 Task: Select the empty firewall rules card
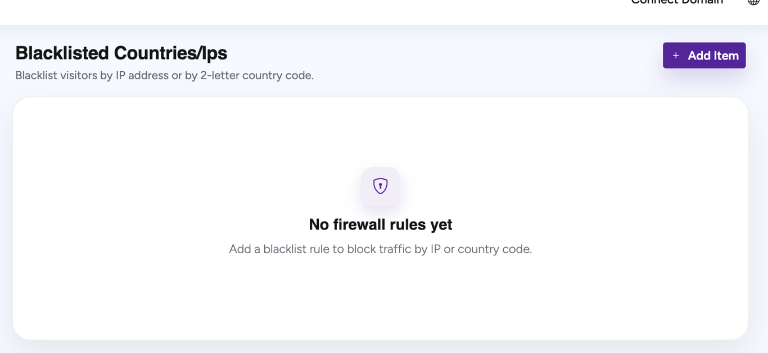(x=380, y=218)
